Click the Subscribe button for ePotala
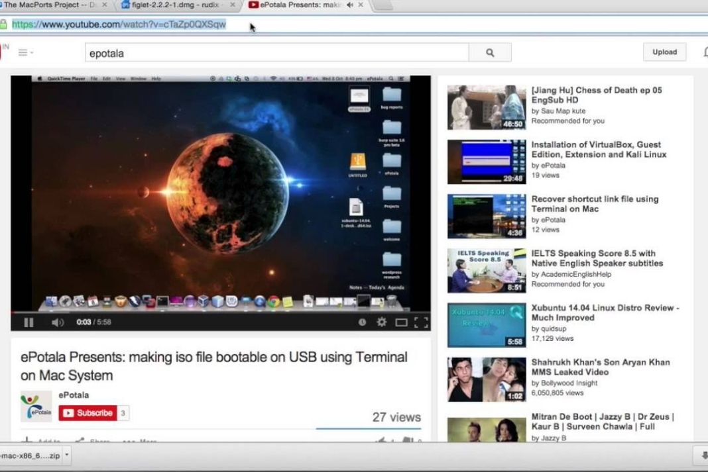 pyautogui.click(x=88, y=413)
